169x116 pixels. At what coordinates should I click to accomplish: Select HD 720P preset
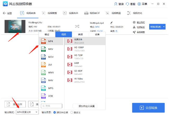(x=85, y=57)
